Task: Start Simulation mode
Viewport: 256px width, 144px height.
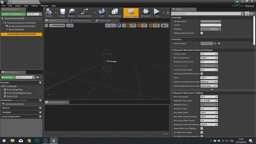Action: point(146,13)
